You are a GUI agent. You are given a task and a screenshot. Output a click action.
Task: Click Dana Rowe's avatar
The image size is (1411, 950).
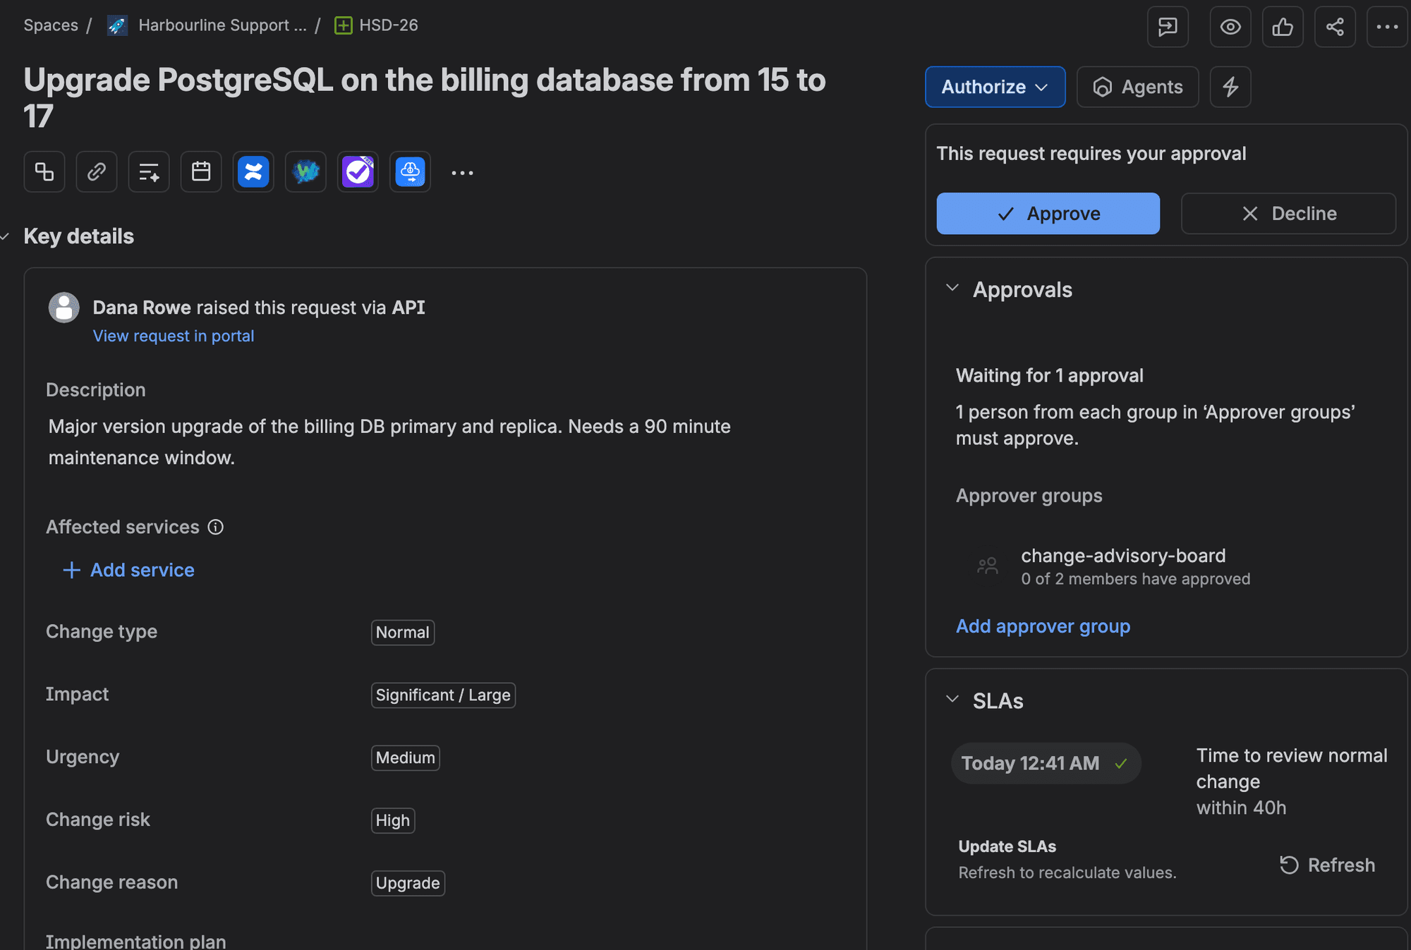(x=64, y=307)
